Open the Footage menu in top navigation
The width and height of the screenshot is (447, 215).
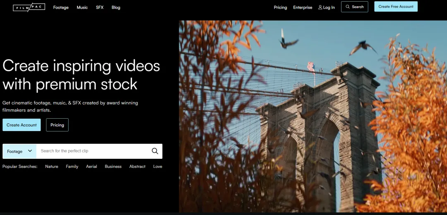click(x=61, y=7)
